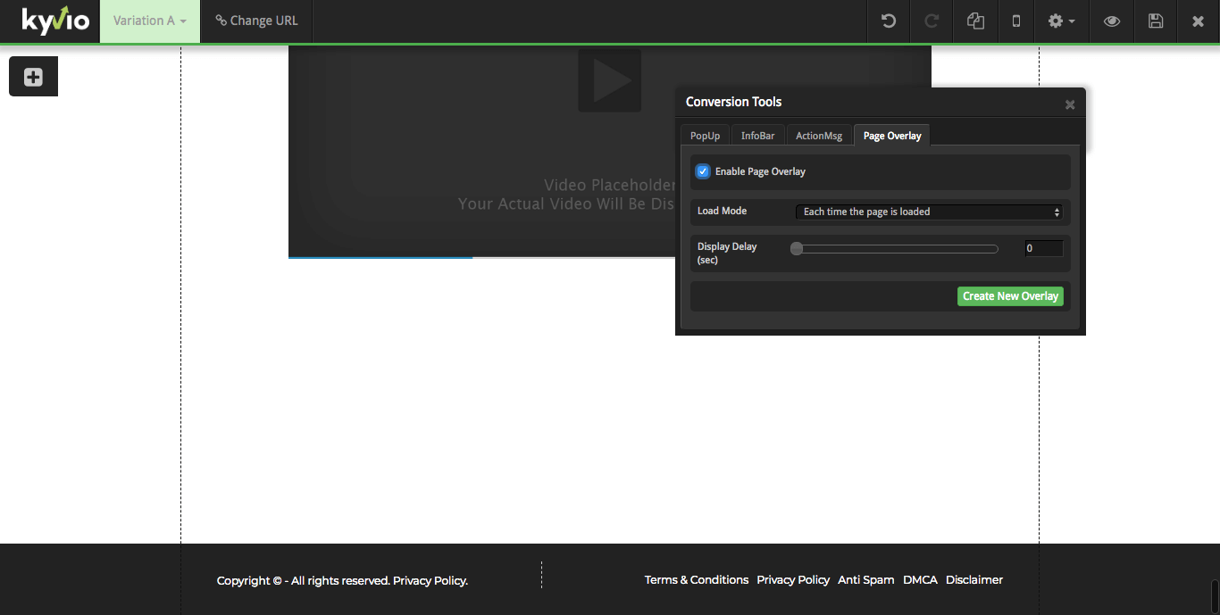Open the DMCA footer link

pos(920,580)
